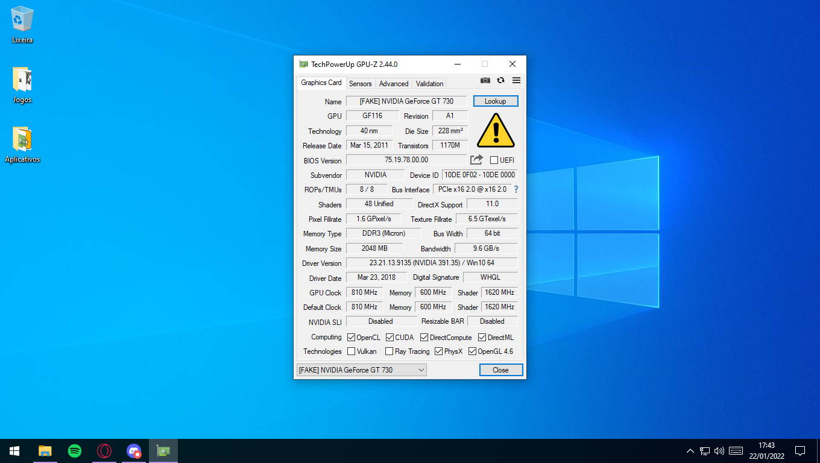
Task: Click the BIOS share/export arrow icon
Action: click(476, 160)
